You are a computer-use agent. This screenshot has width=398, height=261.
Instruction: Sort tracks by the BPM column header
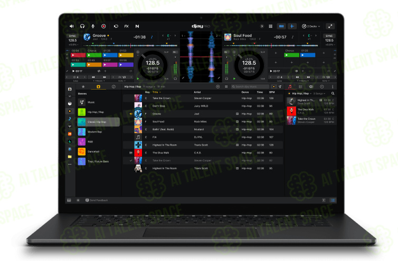[272, 92]
